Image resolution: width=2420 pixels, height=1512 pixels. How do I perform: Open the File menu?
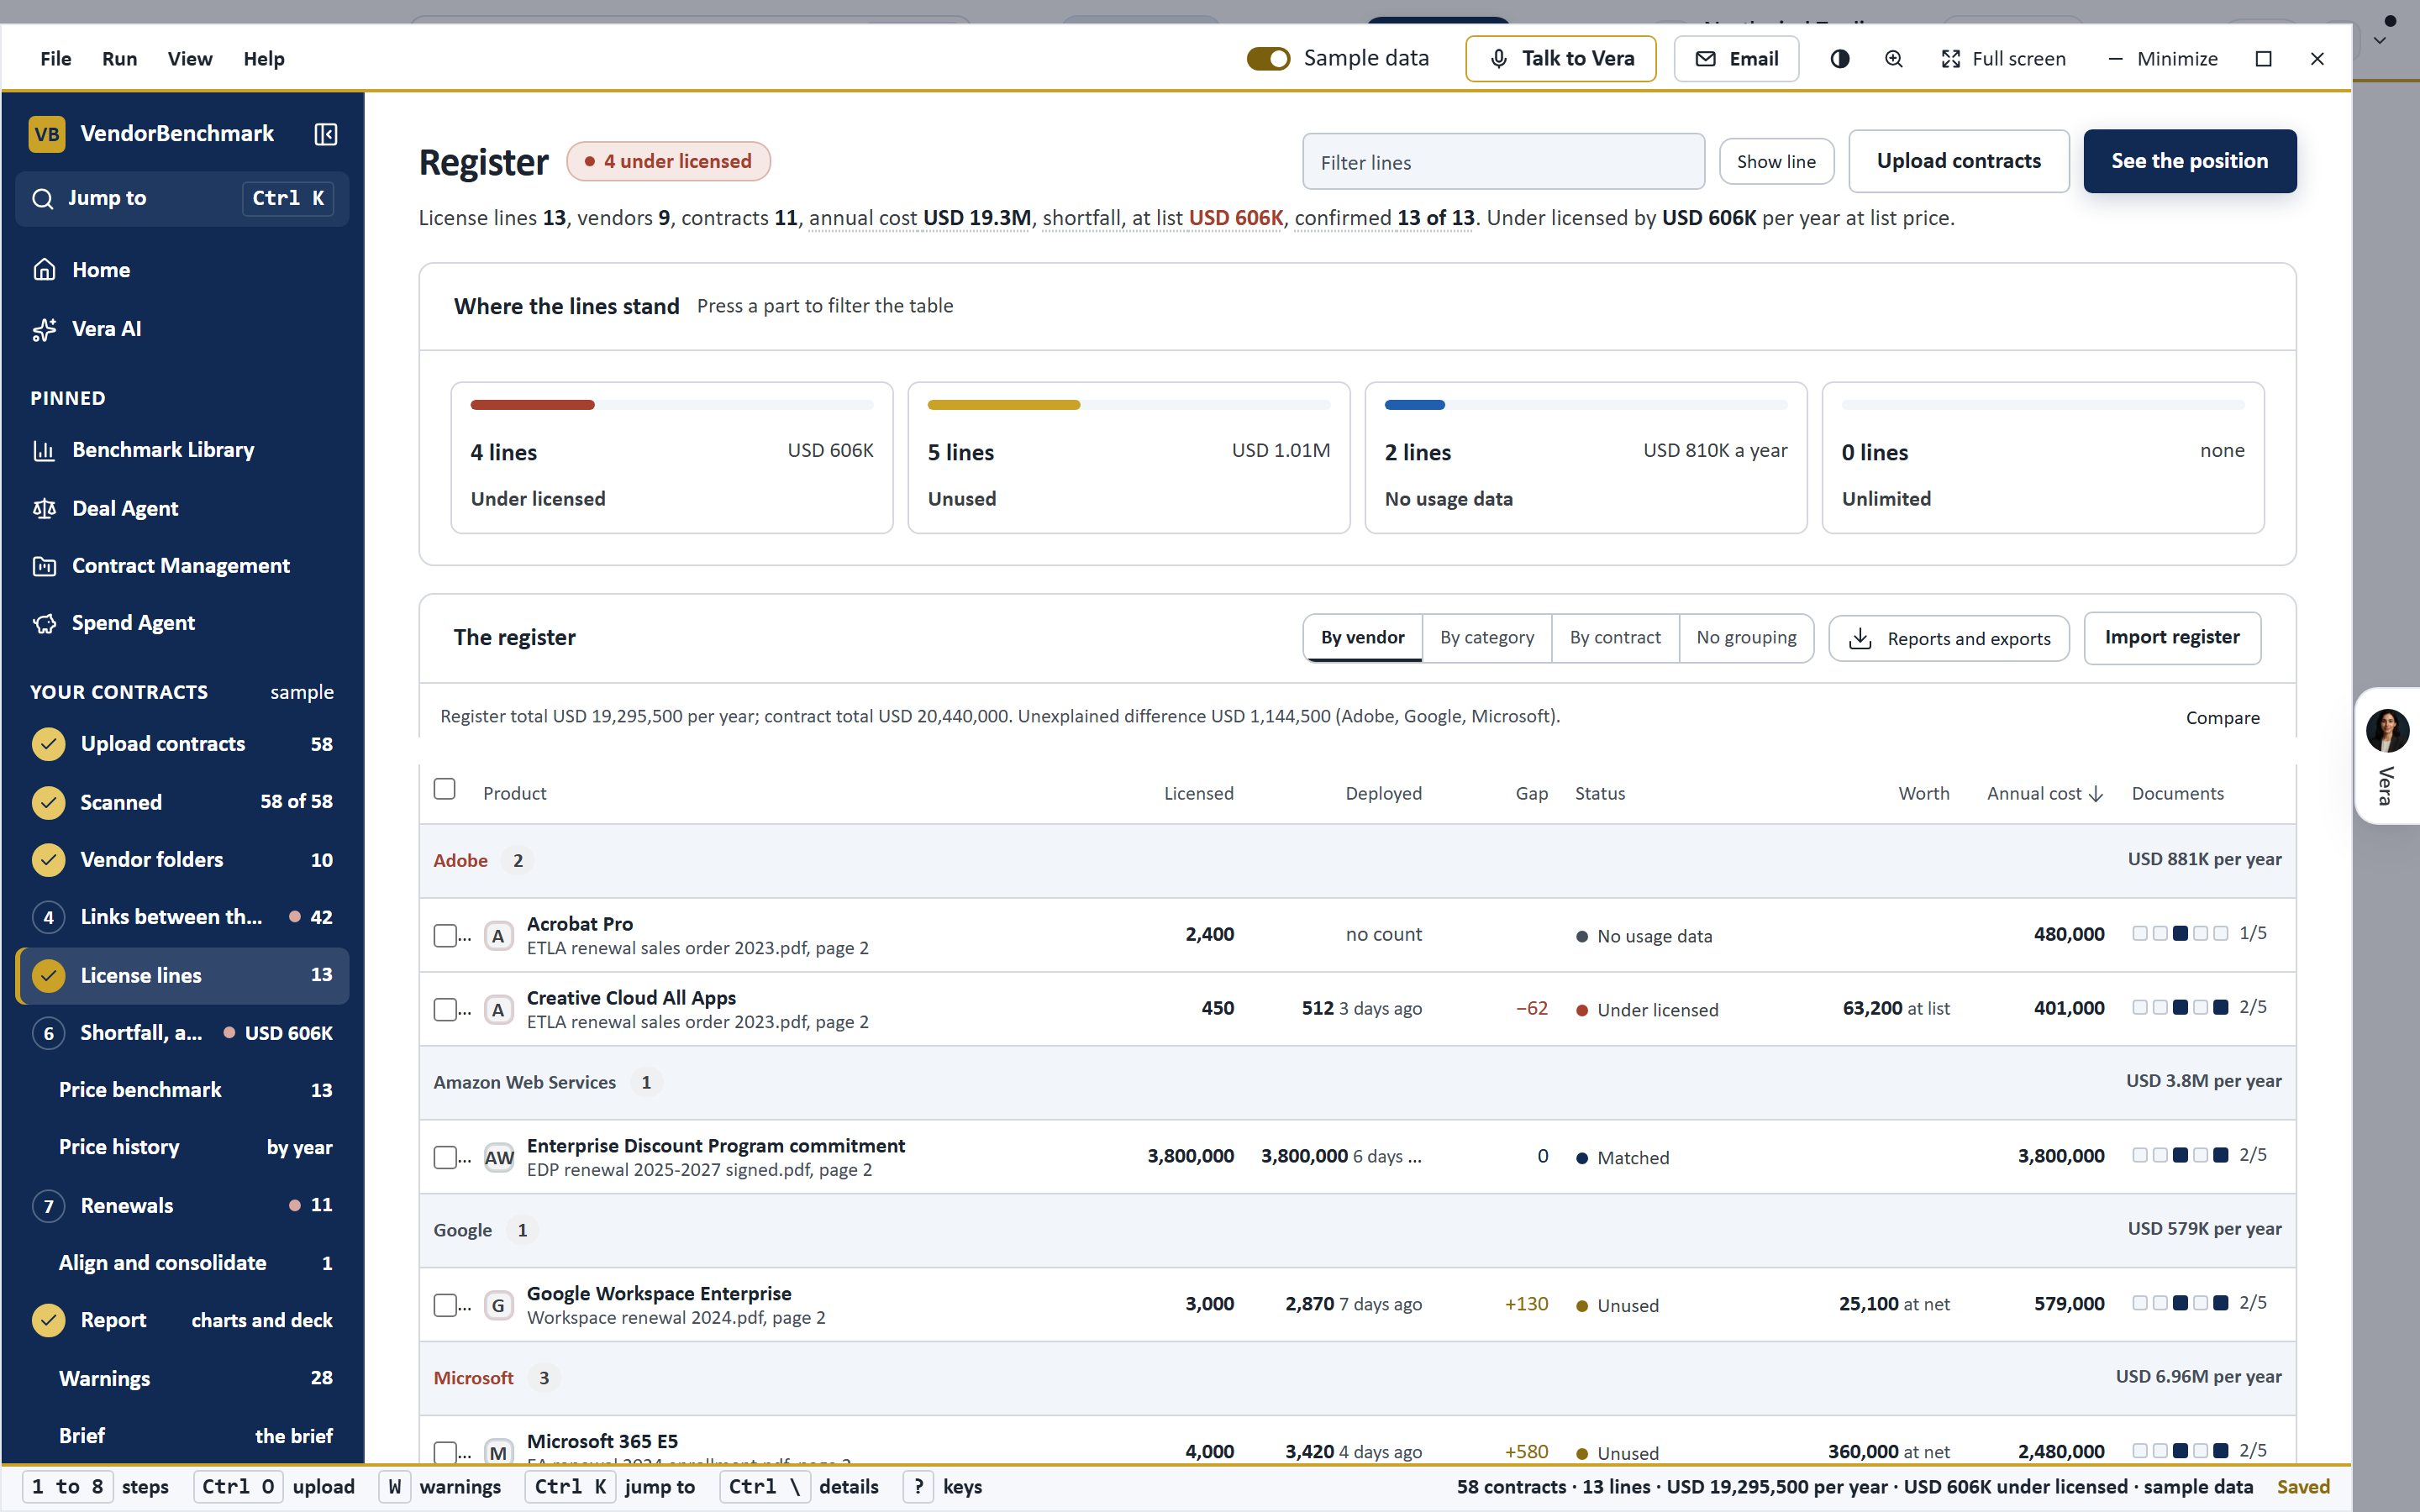[56, 59]
